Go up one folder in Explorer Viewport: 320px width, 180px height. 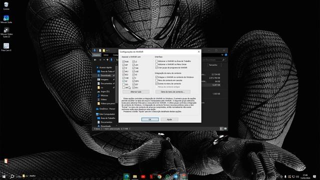pyautogui.click(x=107, y=60)
